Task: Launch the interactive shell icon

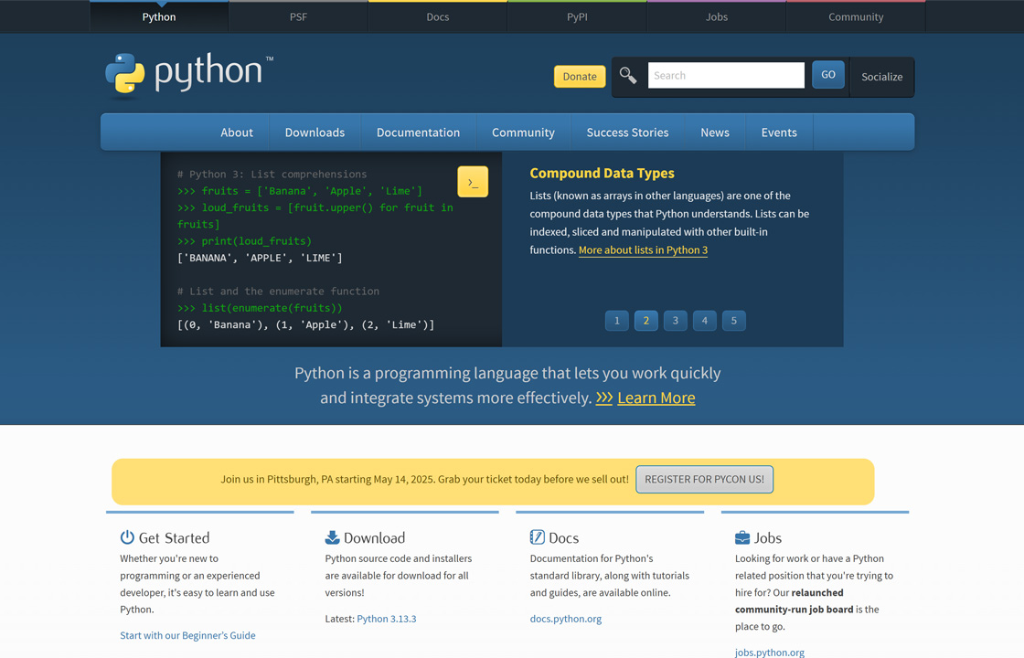Action: pos(473,182)
